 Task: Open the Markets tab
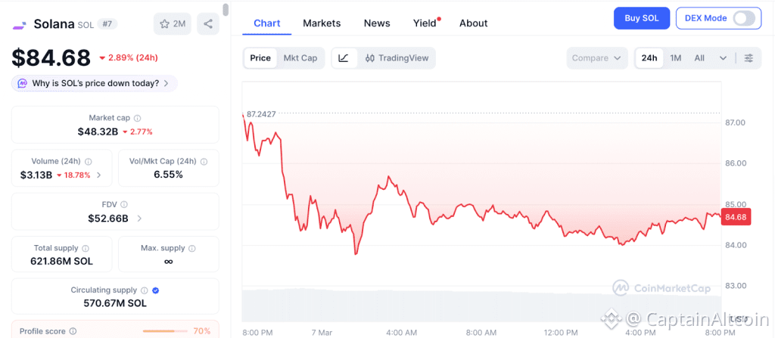click(322, 23)
